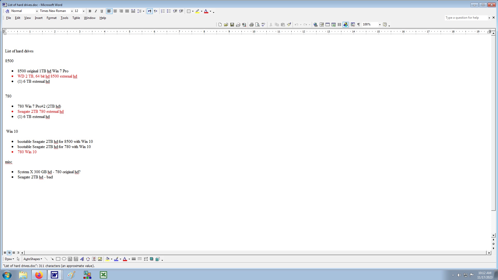
Task: Toggle Justify alignment
Action: [x=127, y=11]
